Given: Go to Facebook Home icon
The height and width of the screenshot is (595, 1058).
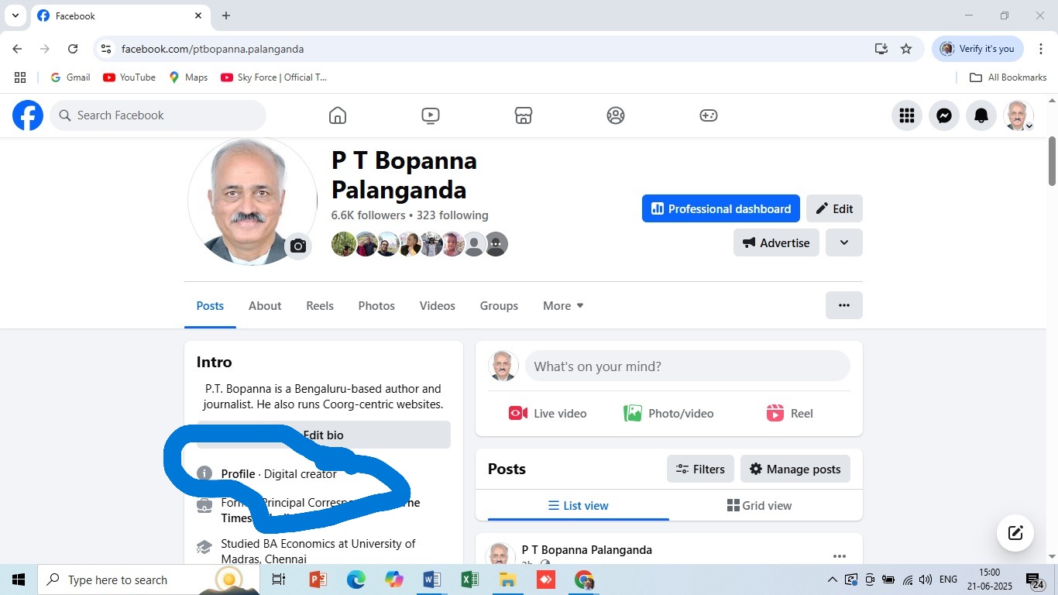Looking at the screenshot, I should click(x=338, y=115).
